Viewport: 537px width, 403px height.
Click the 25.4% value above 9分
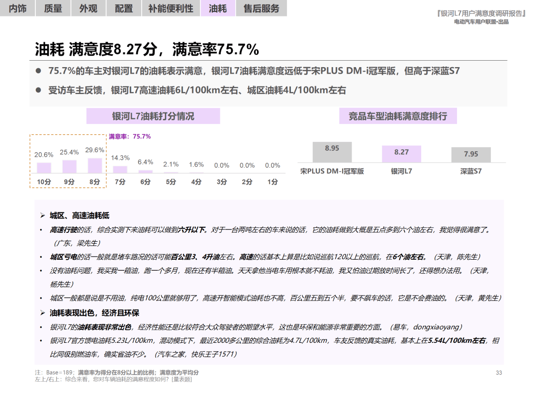pyautogui.click(x=69, y=152)
